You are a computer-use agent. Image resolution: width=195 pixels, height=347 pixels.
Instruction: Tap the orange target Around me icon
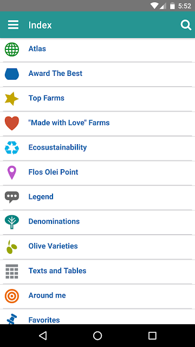12,296
